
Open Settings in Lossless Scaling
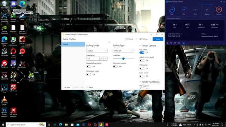click(x=144, y=39)
